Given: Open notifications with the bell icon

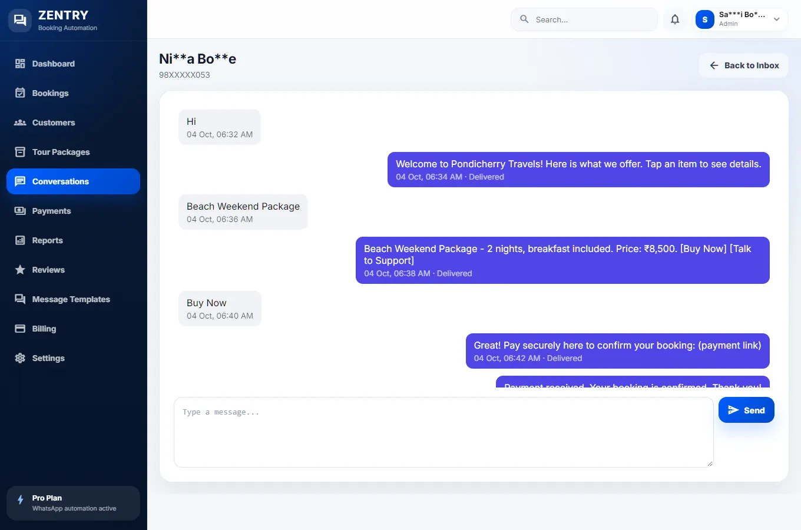Looking at the screenshot, I should [675, 19].
